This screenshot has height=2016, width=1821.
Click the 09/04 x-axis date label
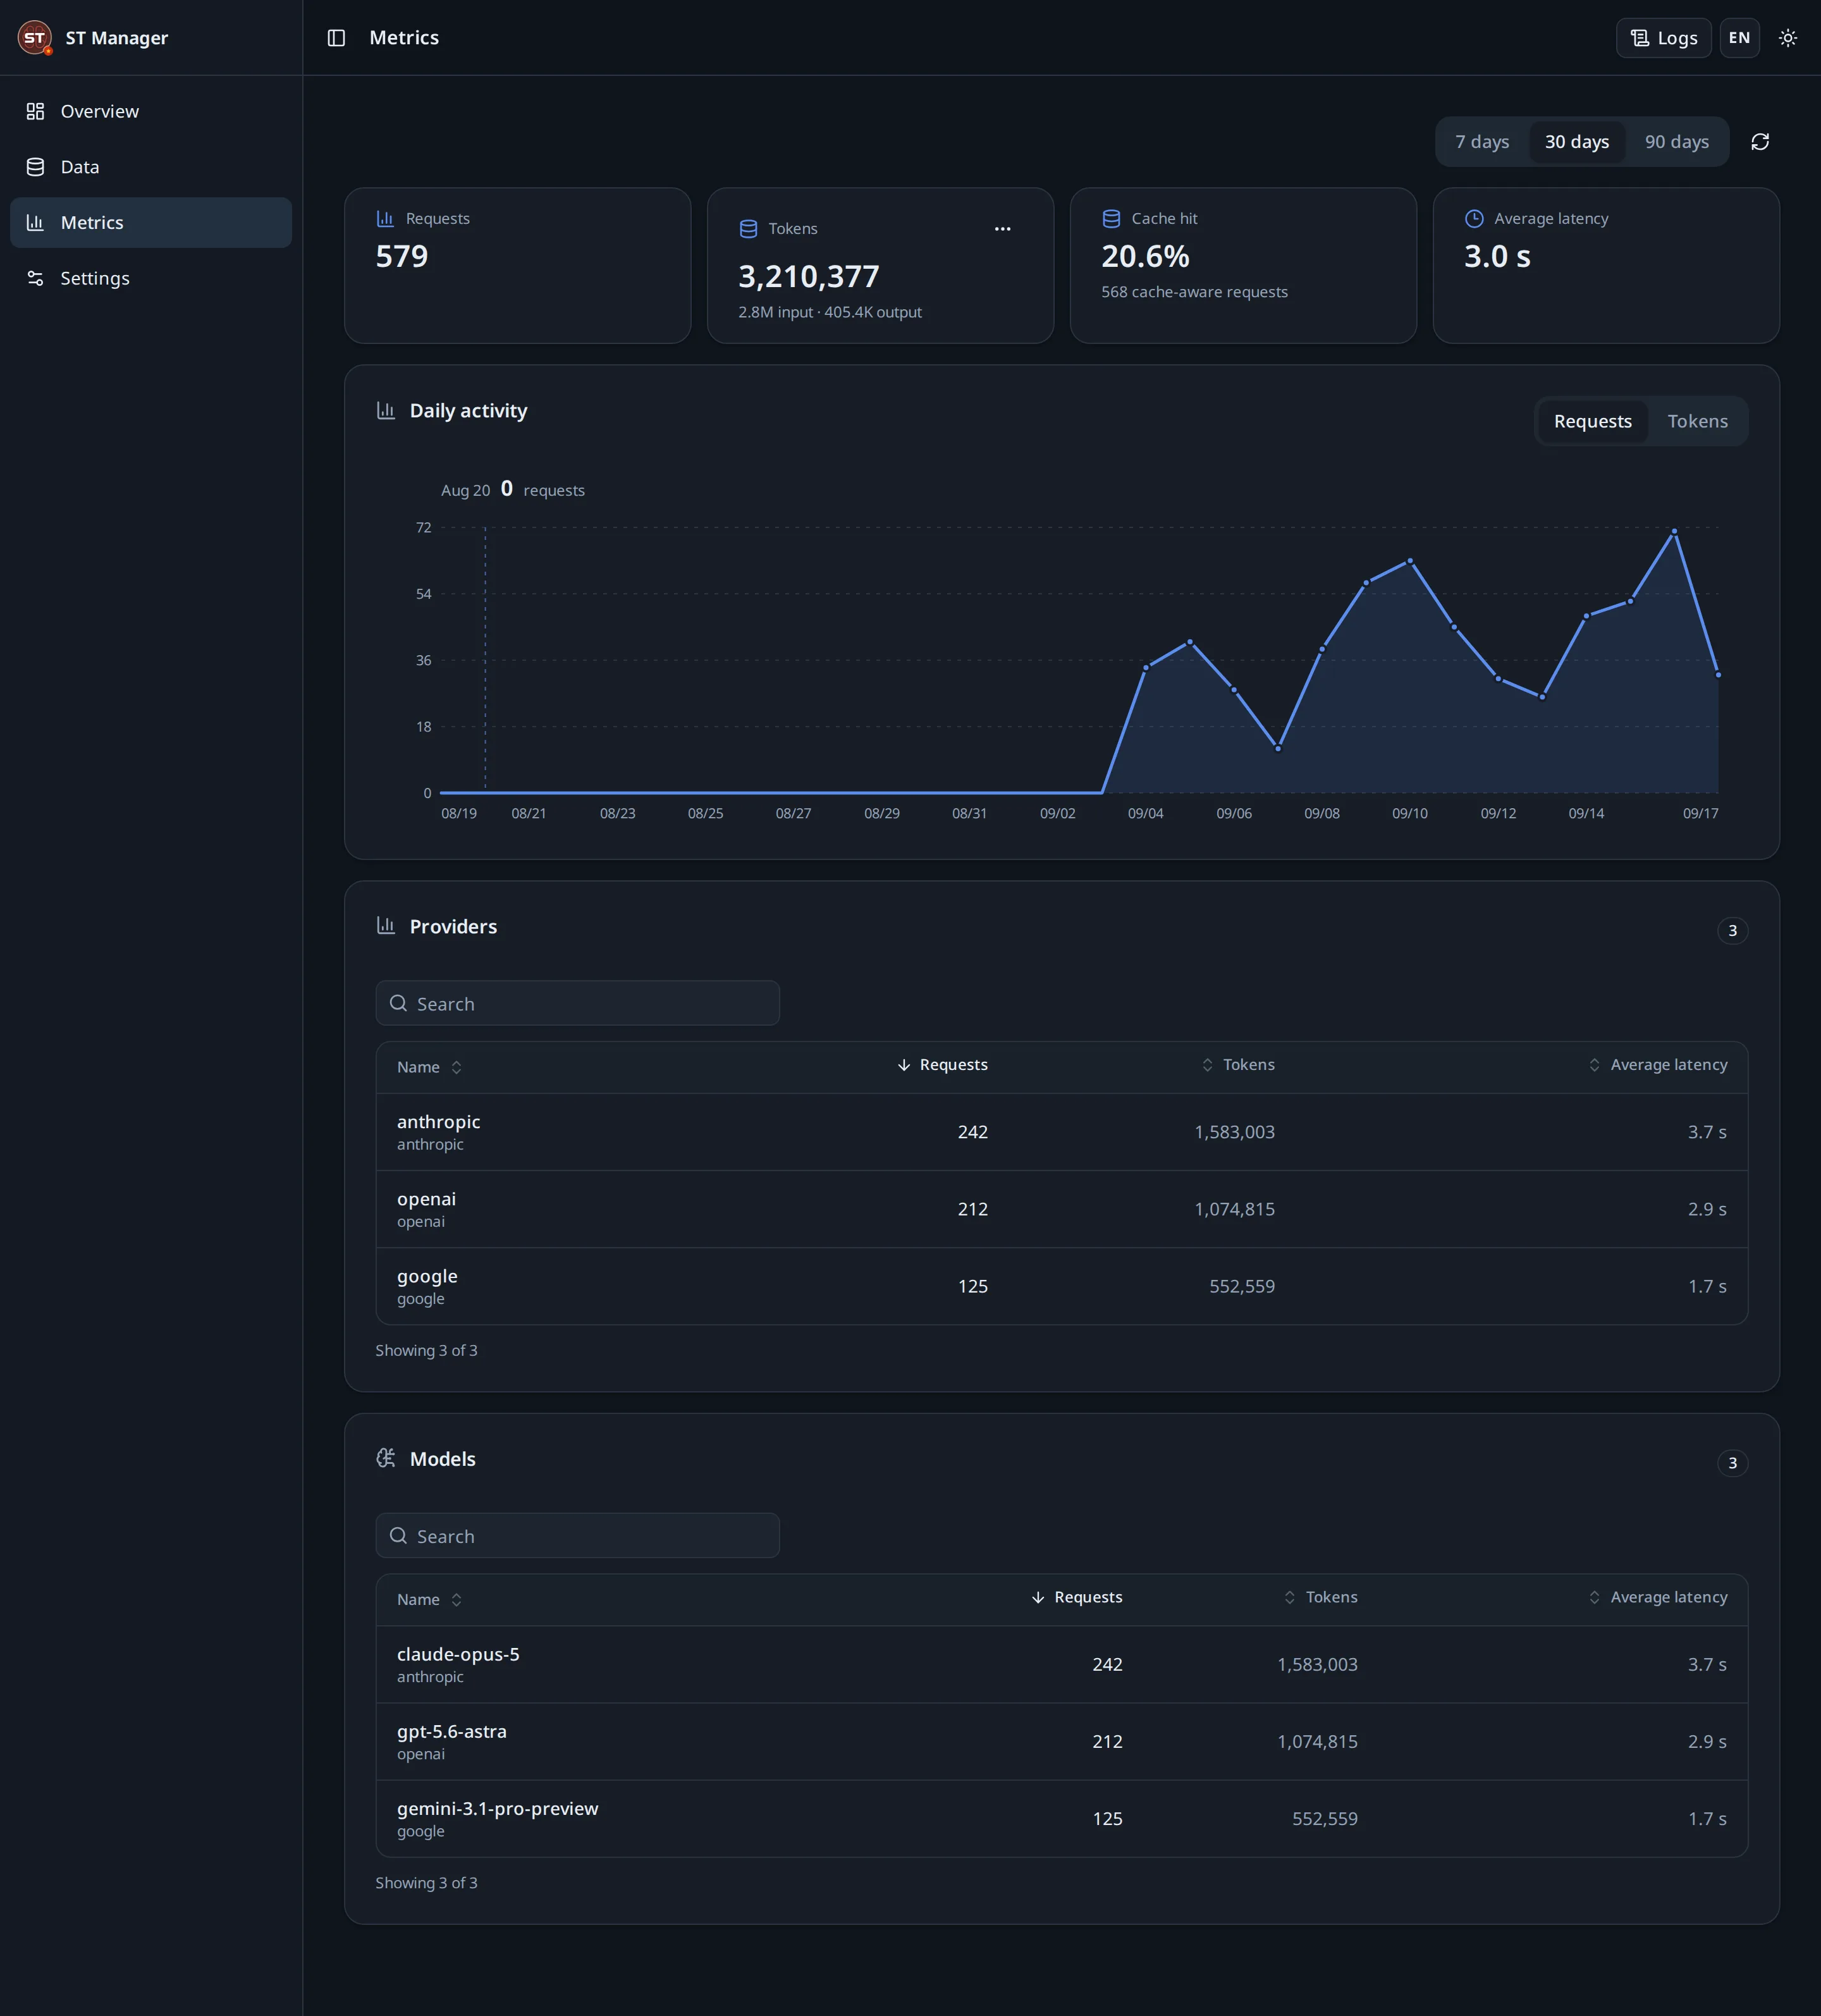[1145, 813]
